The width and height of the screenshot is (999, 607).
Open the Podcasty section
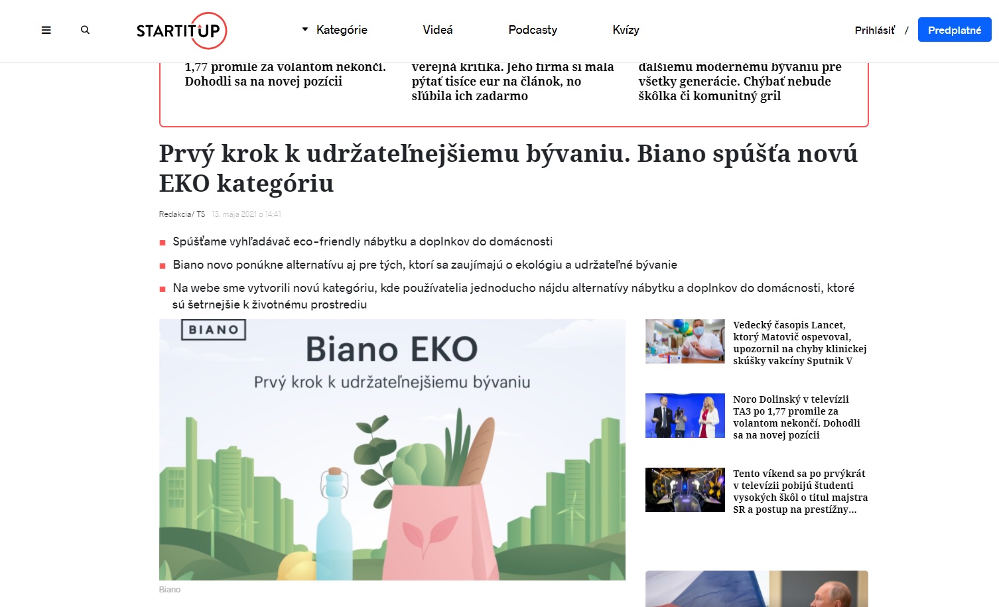click(x=533, y=30)
